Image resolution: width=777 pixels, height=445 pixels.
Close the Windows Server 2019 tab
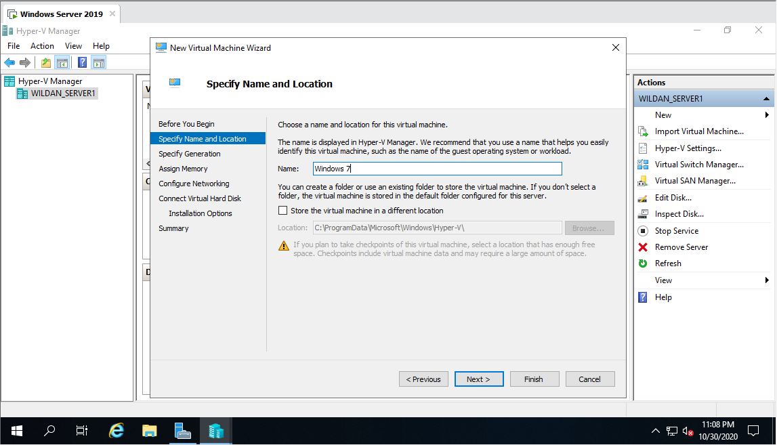coord(112,14)
